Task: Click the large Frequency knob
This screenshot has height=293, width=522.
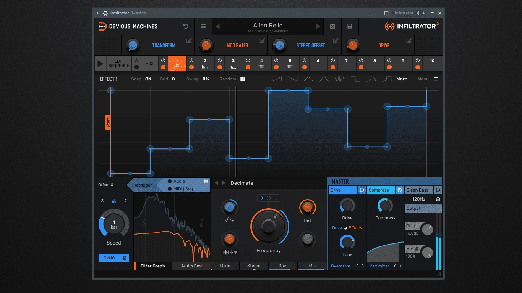Action: click(x=269, y=226)
